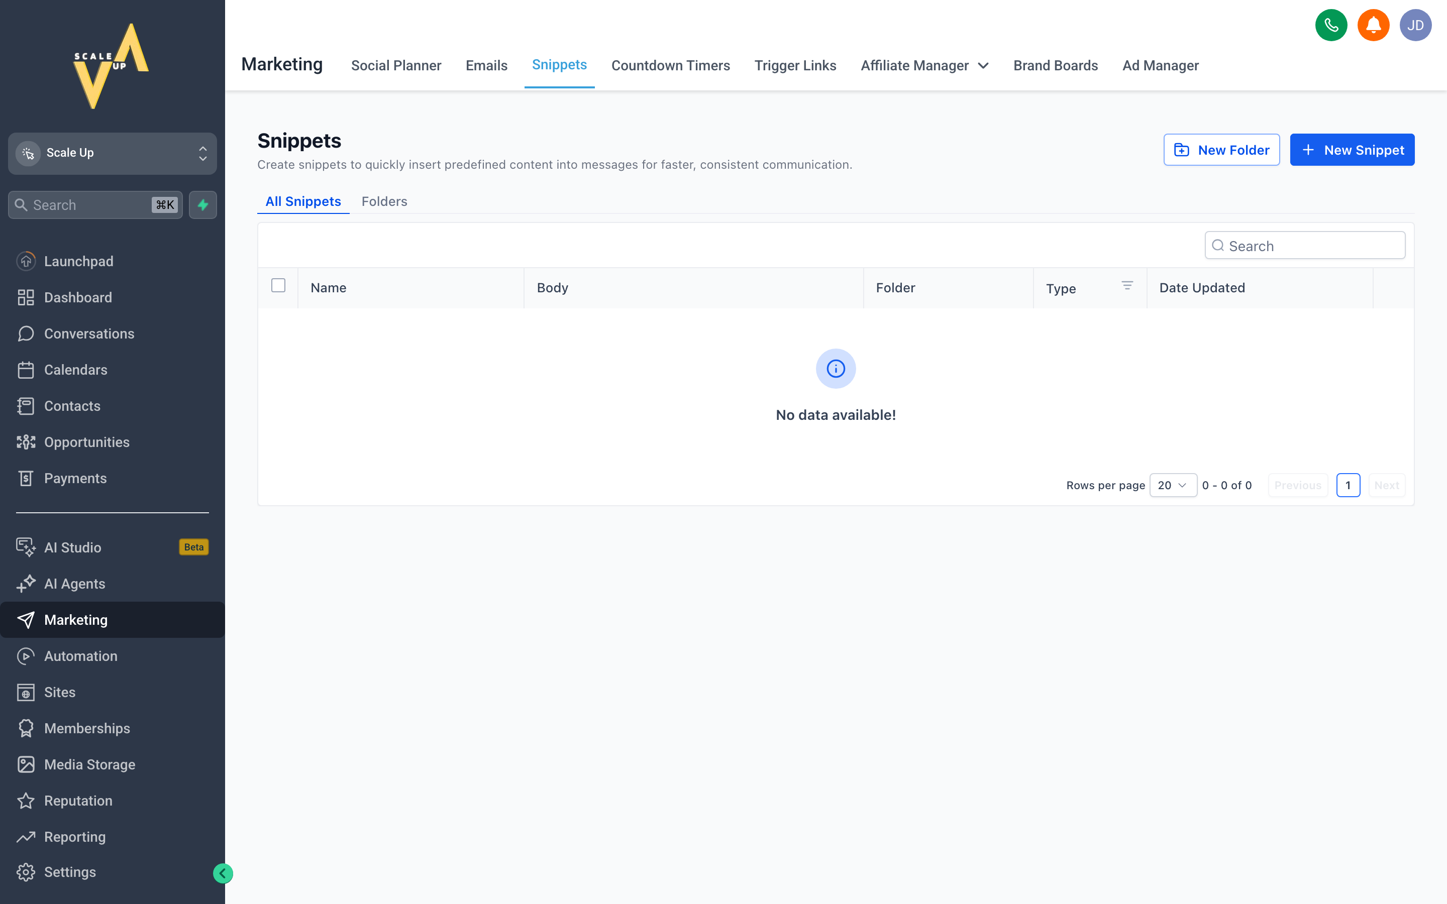Focus the snippets table Search field

click(1305, 245)
